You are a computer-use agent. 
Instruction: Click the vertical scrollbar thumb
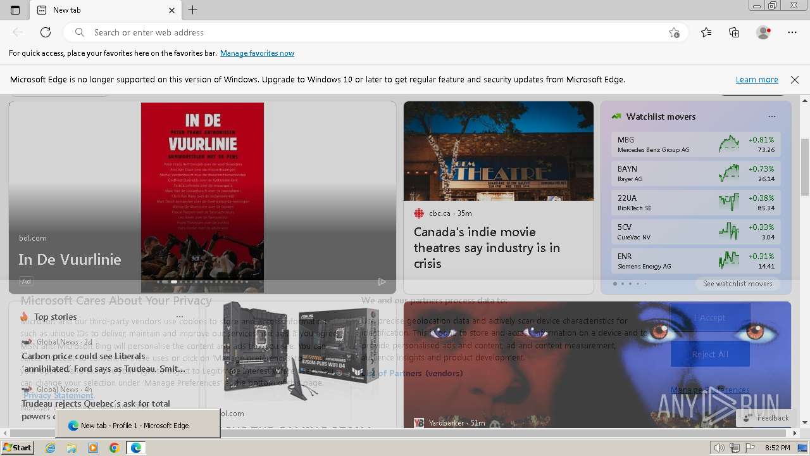(805, 166)
